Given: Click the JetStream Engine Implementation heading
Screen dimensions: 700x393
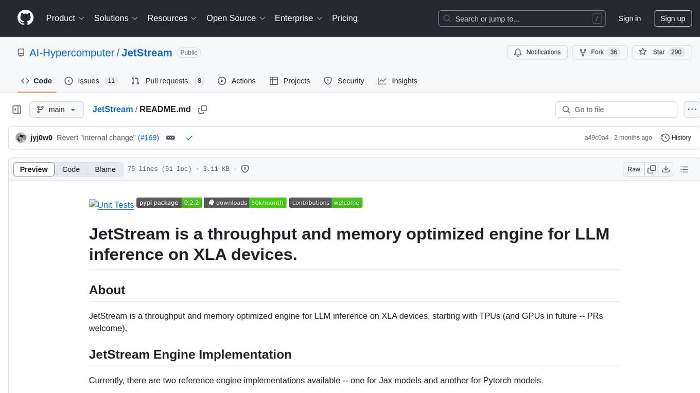Looking at the screenshot, I should pyautogui.click(x=190, y=354).
